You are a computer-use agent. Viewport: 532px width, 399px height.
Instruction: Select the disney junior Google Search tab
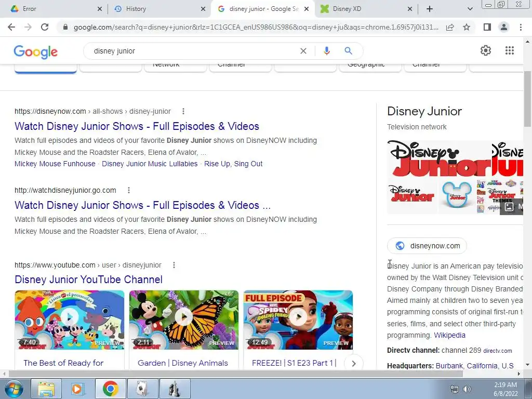pyautogui.click(x=264, y=9)
